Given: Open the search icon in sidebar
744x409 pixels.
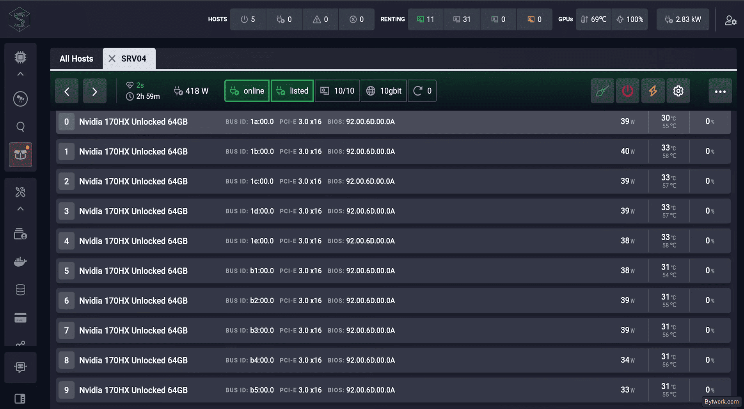Looking at the screenshot, I should (20, 127).
